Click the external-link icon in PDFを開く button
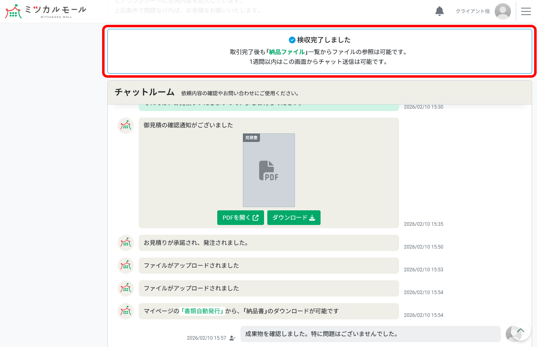The width and height of the screenshot is (537, 347). point(255,217)
